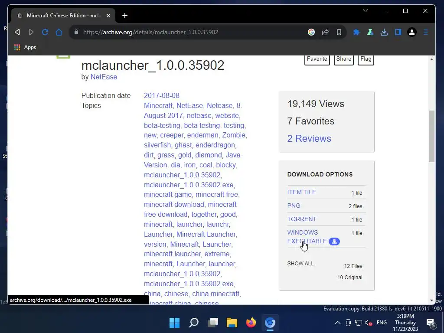Open the tab search chevron in title bar
Screen dimensions: 444x333
[366, 11]
